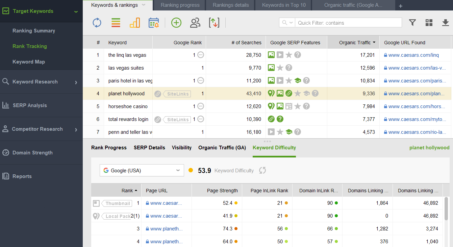Screen dimensions: 453x247
Task: Switch to the Keywords in Top 10 tab
Action: pyautogui.click(x=284, y=5)
